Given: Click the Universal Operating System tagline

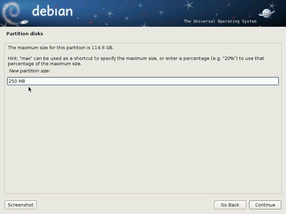Looking at the screenshot, I should point(220,21).
